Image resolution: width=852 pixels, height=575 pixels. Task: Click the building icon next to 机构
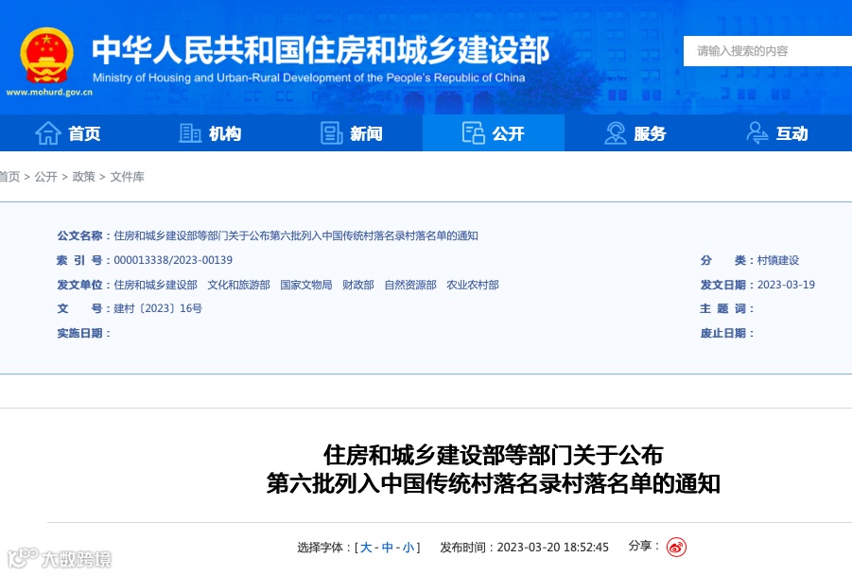pyautogui.click(x=190, y=133)
